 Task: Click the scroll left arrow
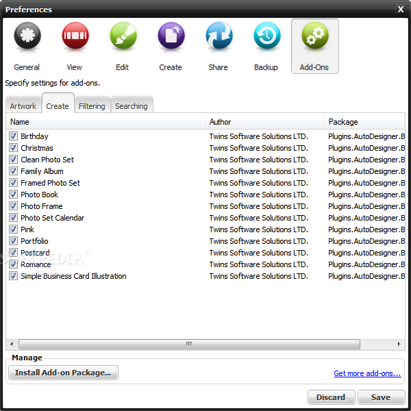pyautogui.click(x=12, y=344)
